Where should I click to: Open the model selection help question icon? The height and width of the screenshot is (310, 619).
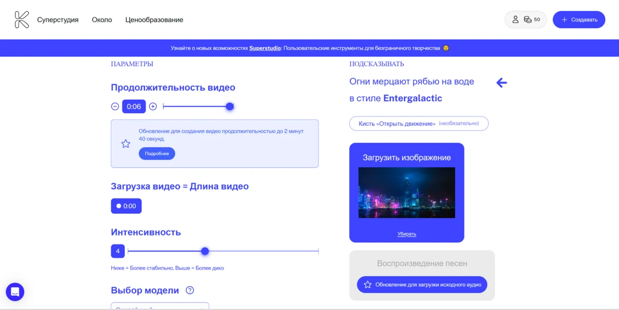[190, 290]
